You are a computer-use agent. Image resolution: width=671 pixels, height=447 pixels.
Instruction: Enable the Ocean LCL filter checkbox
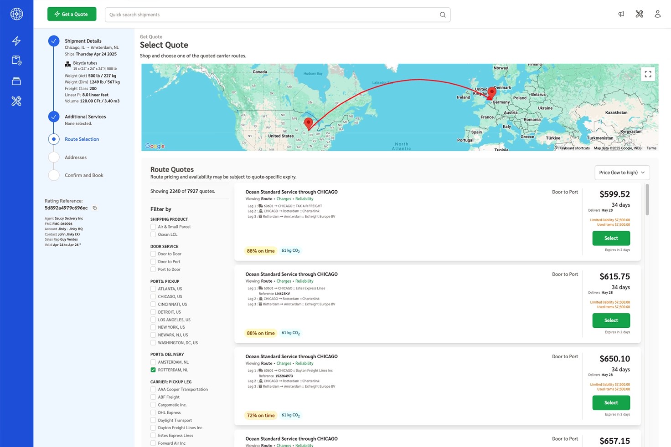pyautogui.click(x=153, y=234)
